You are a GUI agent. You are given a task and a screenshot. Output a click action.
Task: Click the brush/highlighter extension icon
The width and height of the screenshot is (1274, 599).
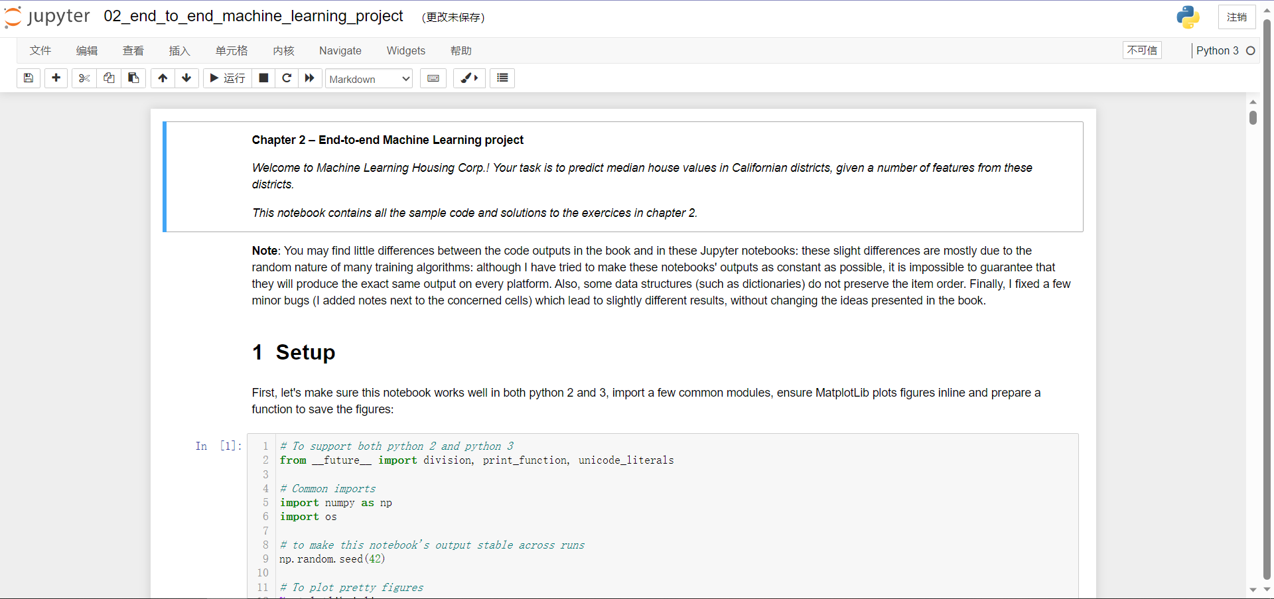pyautogui.click(x=469, y=78)
